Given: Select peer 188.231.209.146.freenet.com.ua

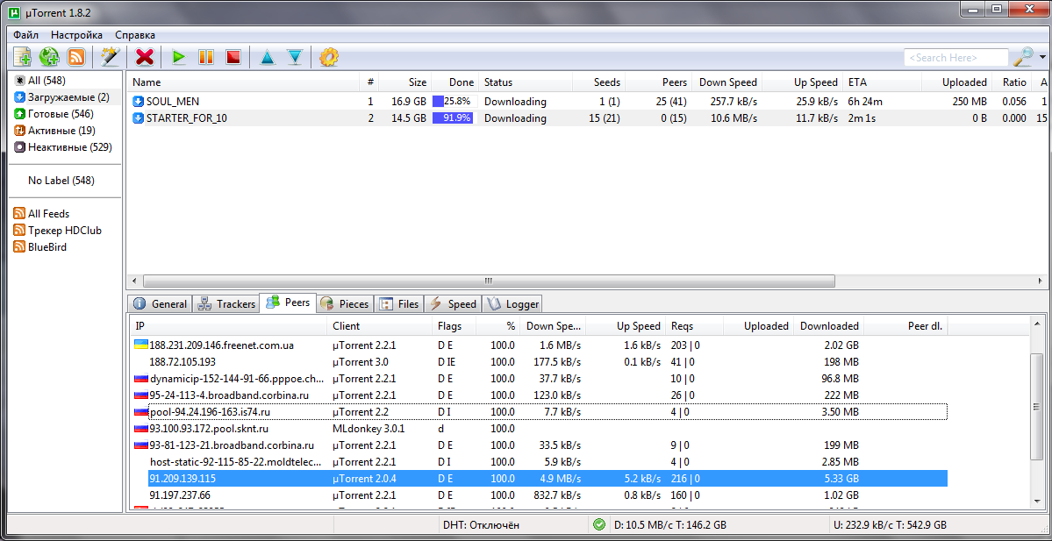Looking at the screenshot, I should tap(540, 345).
